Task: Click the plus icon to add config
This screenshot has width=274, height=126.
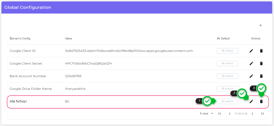Action: [x=261, y=25]
